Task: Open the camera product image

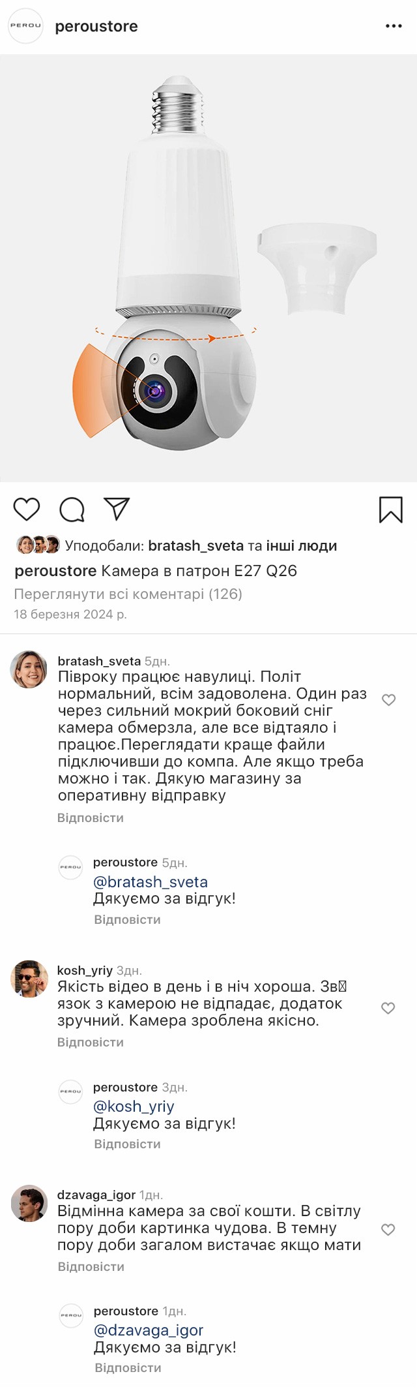Action: coord(208,267)
